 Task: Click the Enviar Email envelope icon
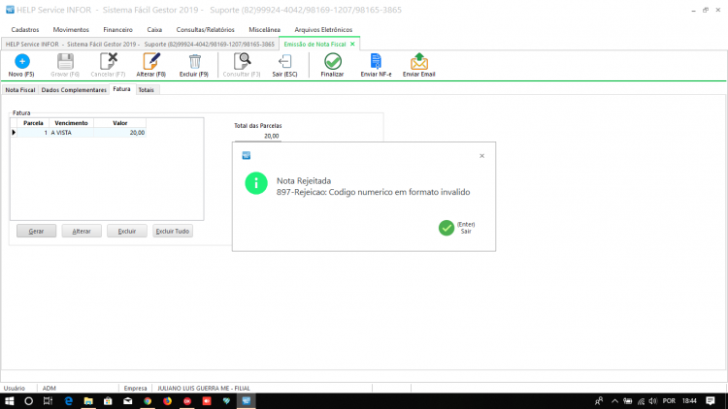[x=418, y=62]
